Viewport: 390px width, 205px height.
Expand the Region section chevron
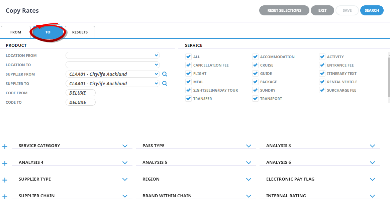pyautogui.click(x=249, y=179)
